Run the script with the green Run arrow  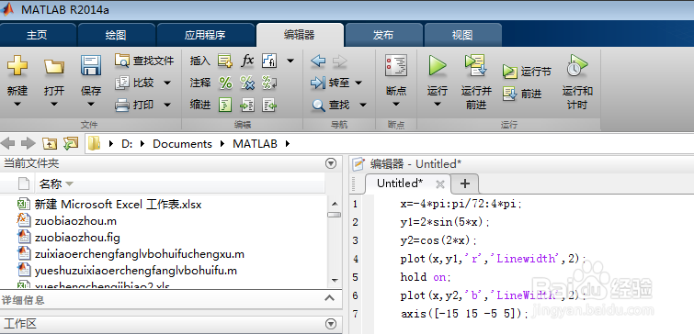point(438,66)
